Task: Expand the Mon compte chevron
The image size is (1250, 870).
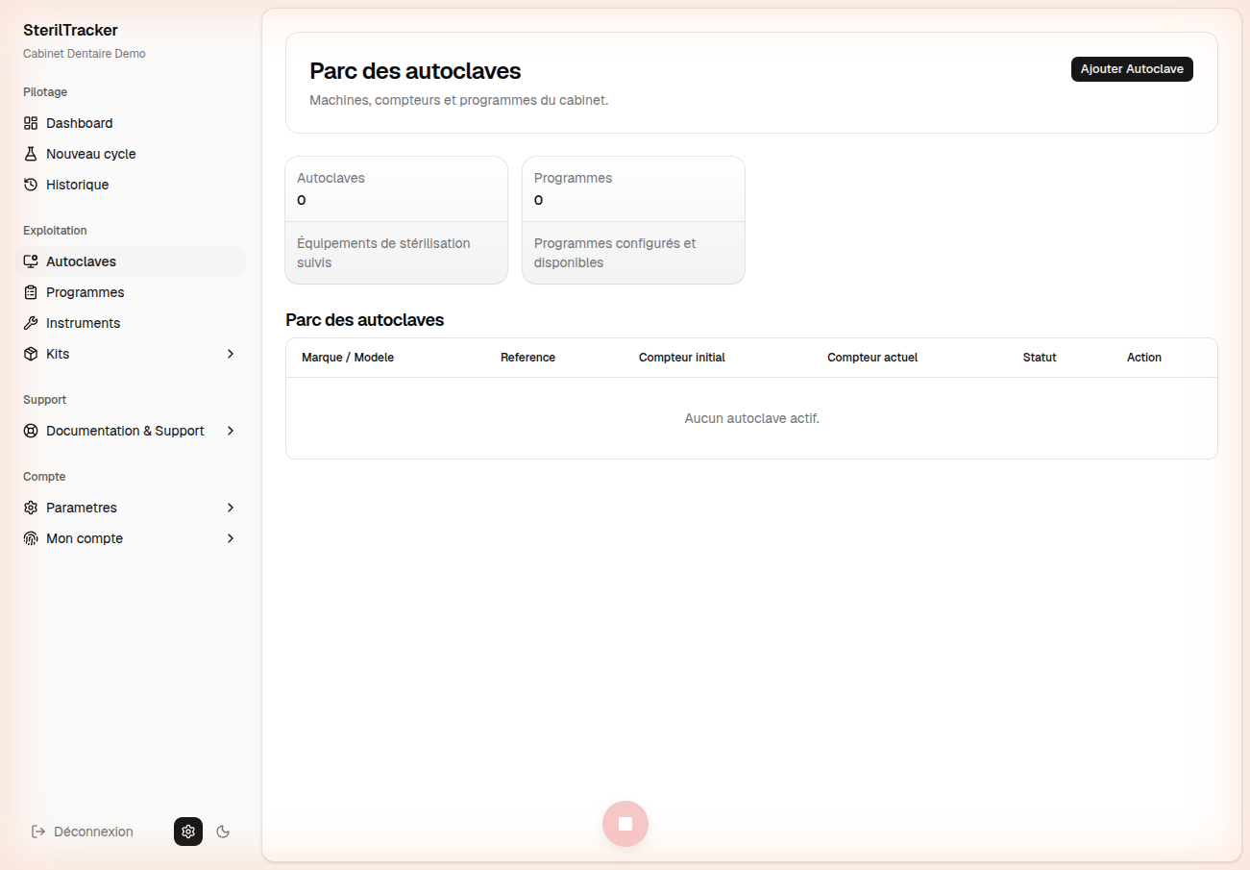Action: pyautogui.click(x=231, y=538)
